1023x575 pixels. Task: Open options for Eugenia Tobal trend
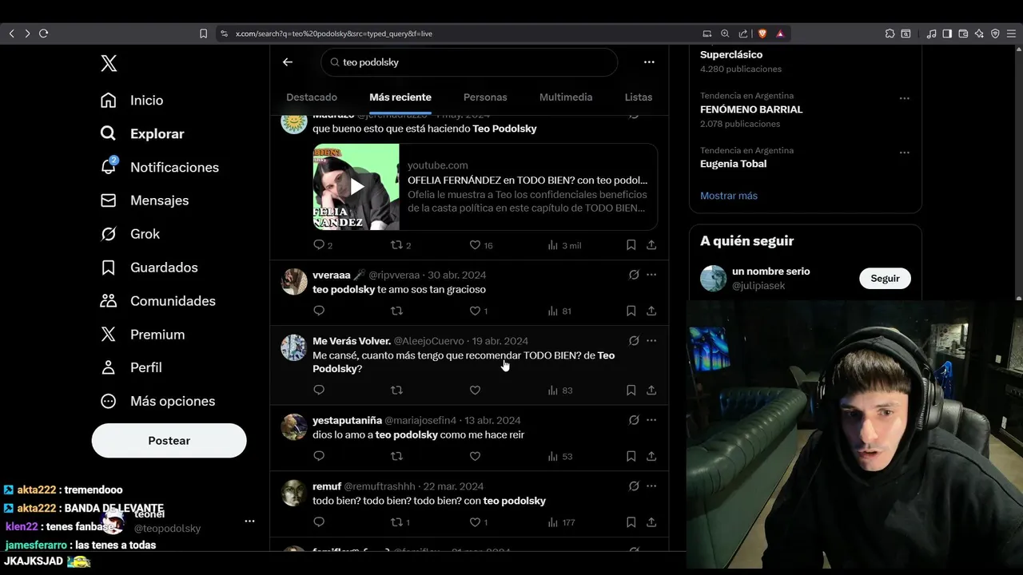(905, 153)
